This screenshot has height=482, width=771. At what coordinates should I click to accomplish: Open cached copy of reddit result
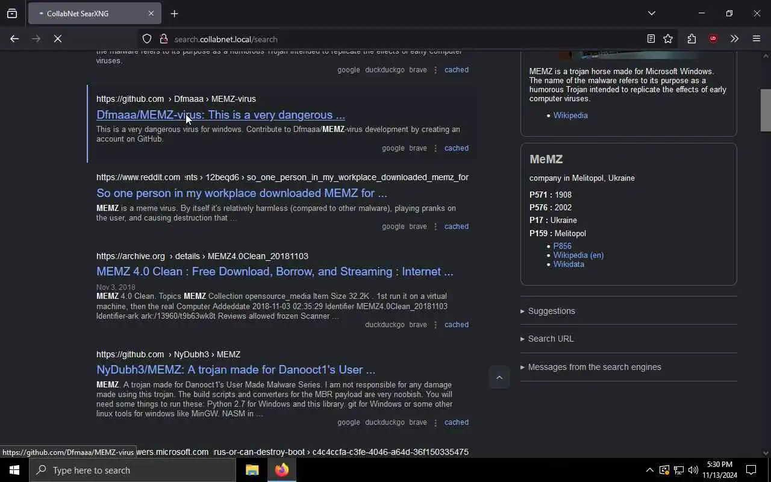point(456,227)
